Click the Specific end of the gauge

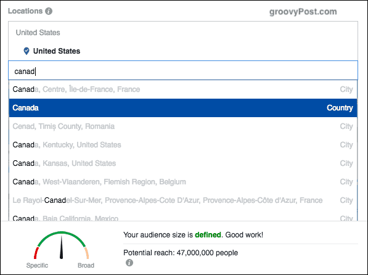[x=37, y=265]
